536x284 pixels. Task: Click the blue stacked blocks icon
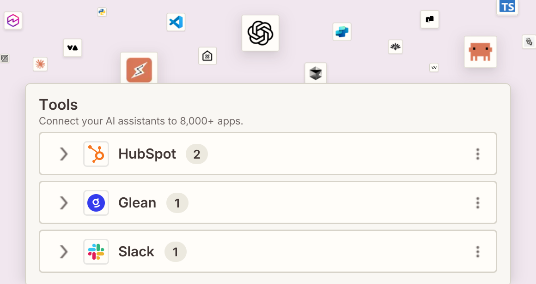pos(342,32)
